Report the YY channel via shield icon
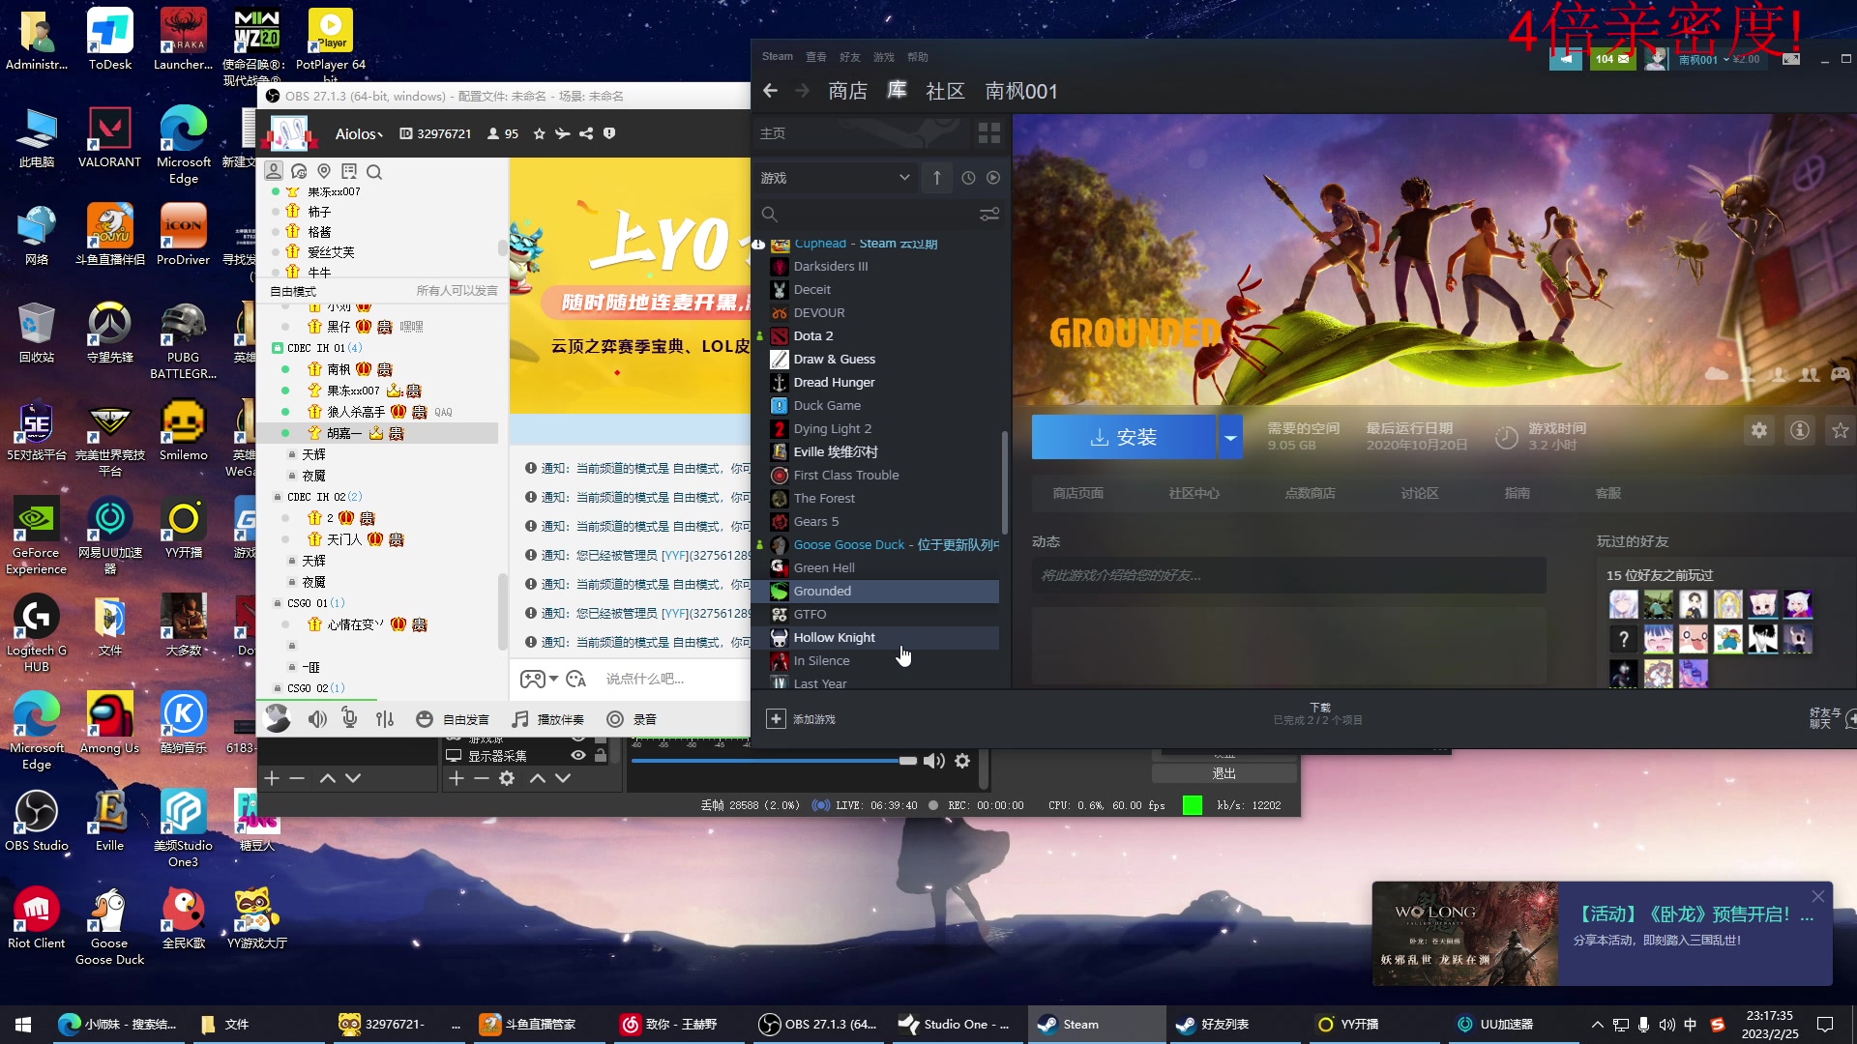The height and width of the screenshot is (1044, 1857). tap(609, 133)
